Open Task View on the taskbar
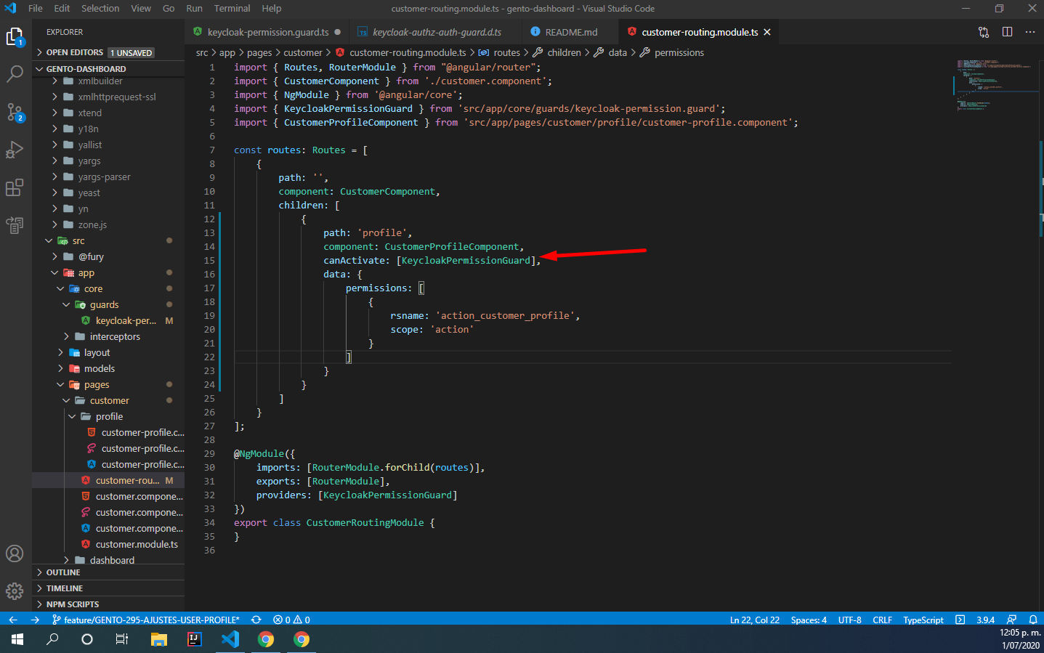 click(122, 639)
